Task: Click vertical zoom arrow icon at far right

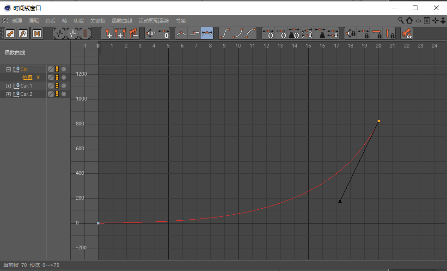Action: 443,20
